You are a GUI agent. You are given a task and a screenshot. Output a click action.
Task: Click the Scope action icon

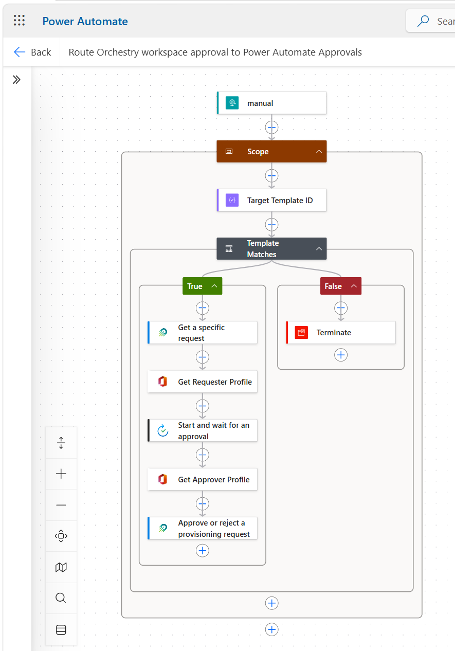tap(229, 152)
